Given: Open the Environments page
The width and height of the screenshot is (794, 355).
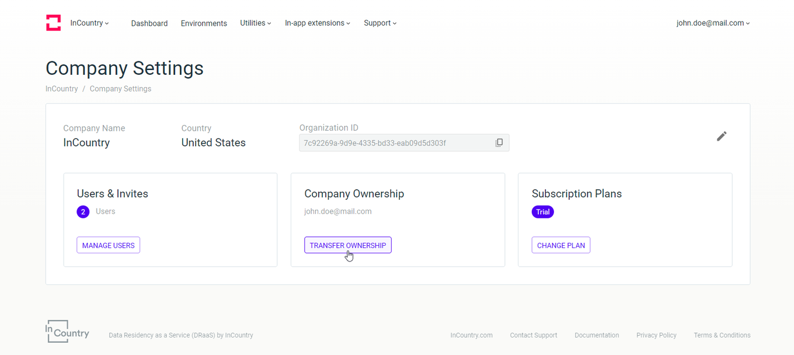Looking at the screenshot, I should [204, 23].
